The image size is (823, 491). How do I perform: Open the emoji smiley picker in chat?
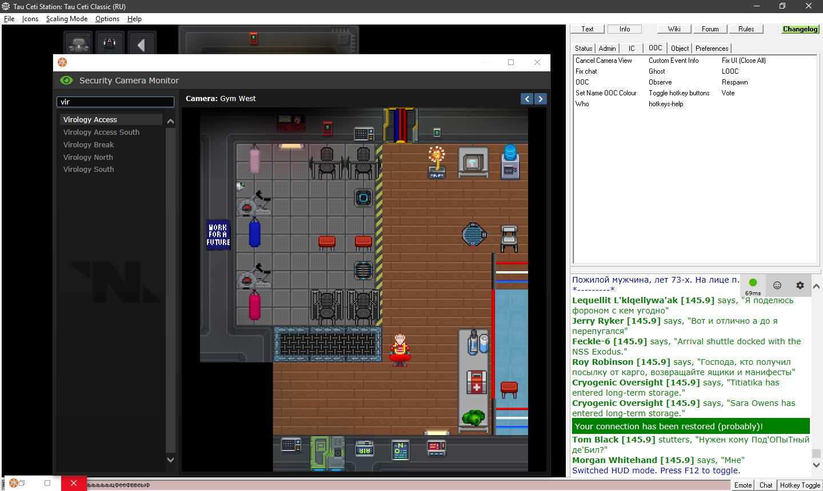point(777,285)
